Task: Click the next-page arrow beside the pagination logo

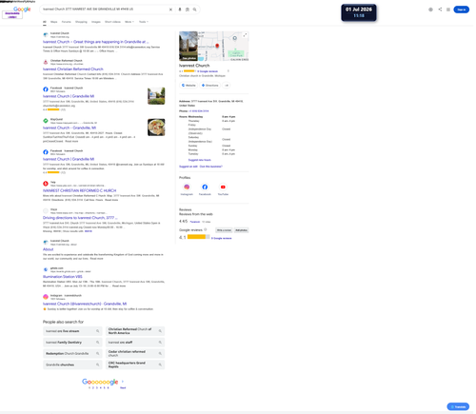Action: [123, 382]
